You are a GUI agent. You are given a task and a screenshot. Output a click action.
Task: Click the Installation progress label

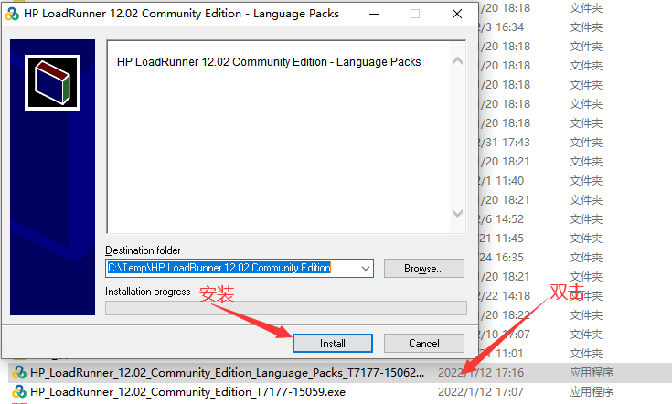point(148,292)
